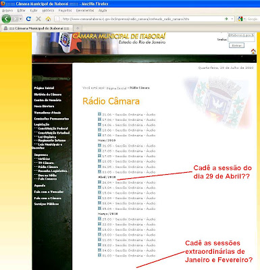Click audio icon for 21.06 Sessão Ordinária
260x270 pixels.
point(99,114)
